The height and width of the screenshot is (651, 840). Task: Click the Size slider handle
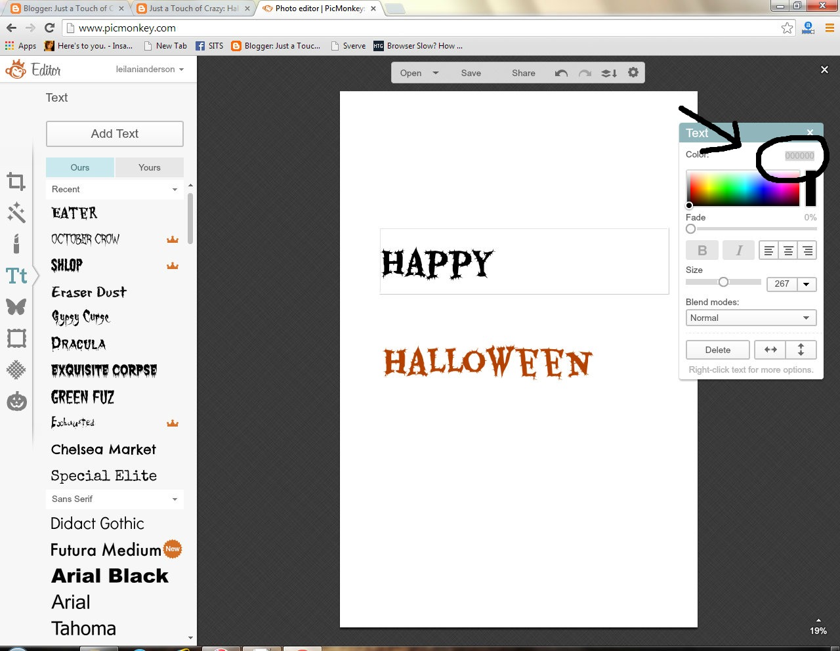(723, 282)
